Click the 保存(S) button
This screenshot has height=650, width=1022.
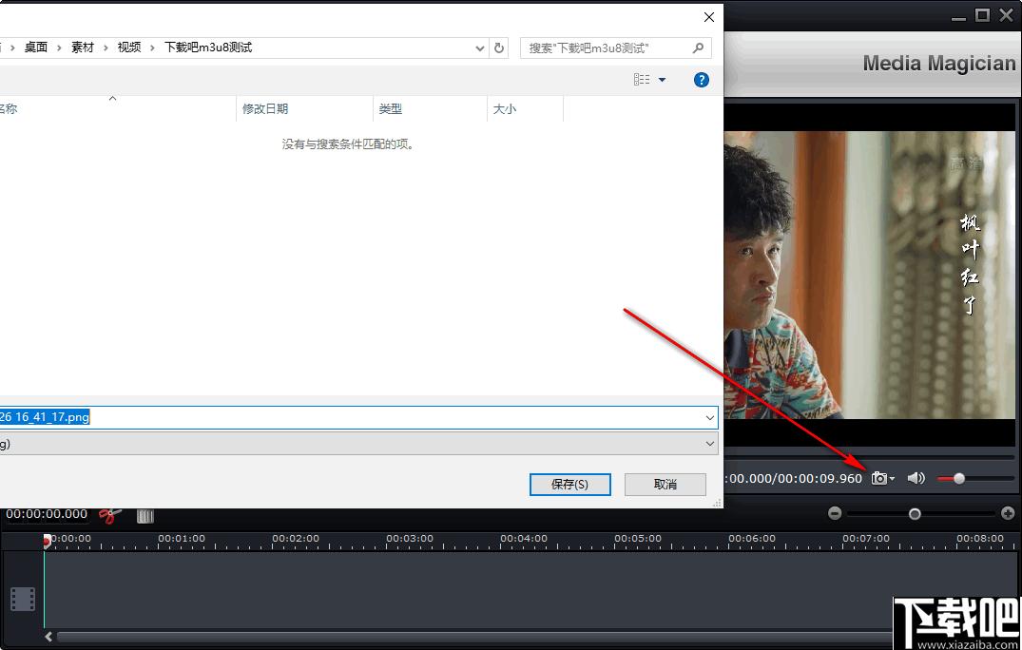[x=569, y=484]
